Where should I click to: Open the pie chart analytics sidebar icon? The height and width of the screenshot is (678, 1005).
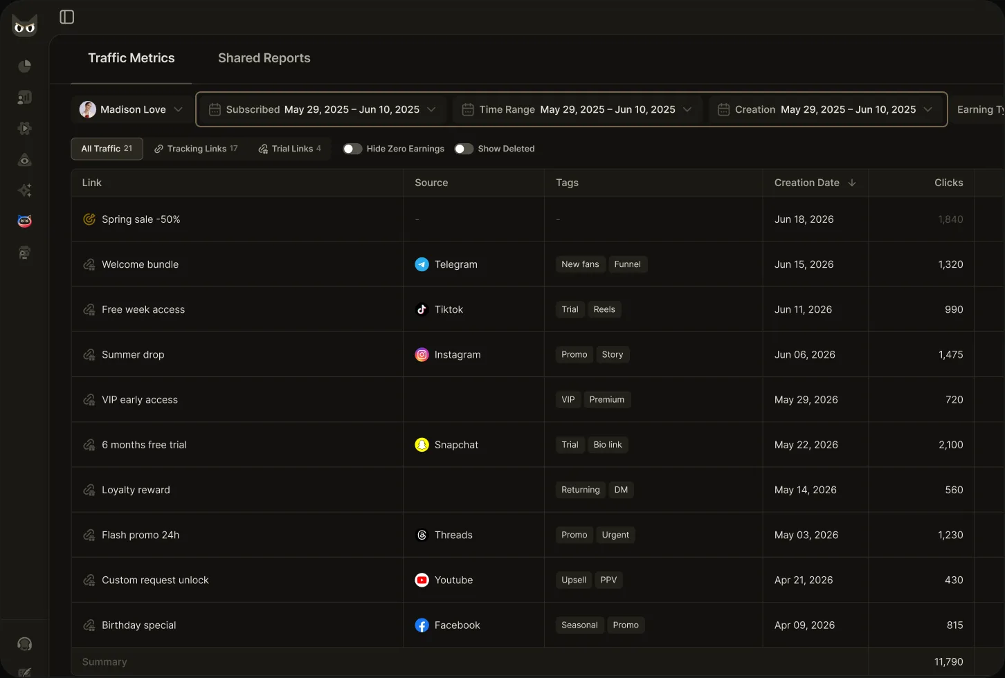point(24,66)
